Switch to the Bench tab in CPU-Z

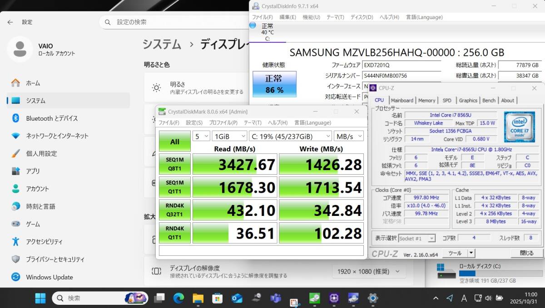[x=489, y=100]
